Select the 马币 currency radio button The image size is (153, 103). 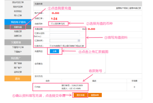pyautogui.click(x=60, y=24)
